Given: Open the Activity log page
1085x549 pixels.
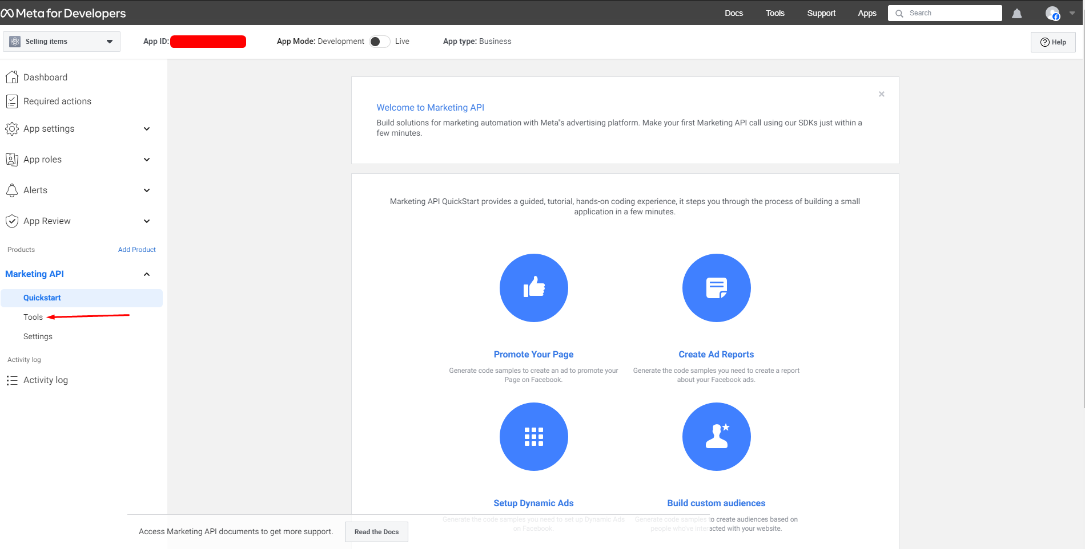Looking at the screenshot, I should (x=46, y=380).
